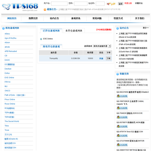This screenshot has height=151, width=151.
Task: Open Dofus in the game list
Action: (x=7, y=73)
